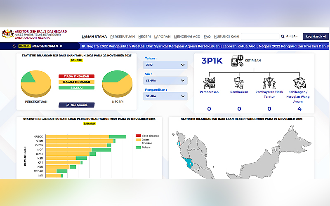Open the Persekutuan menu item
The width and height of the screenshot is (330, 206).
pyautogui.click(x=123, y=36)
